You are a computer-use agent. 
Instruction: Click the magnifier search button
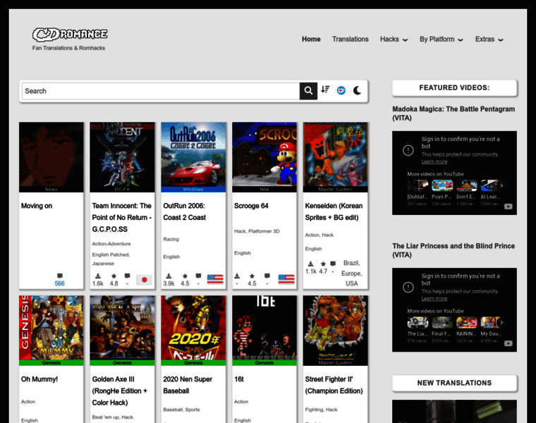pos(308,90)
